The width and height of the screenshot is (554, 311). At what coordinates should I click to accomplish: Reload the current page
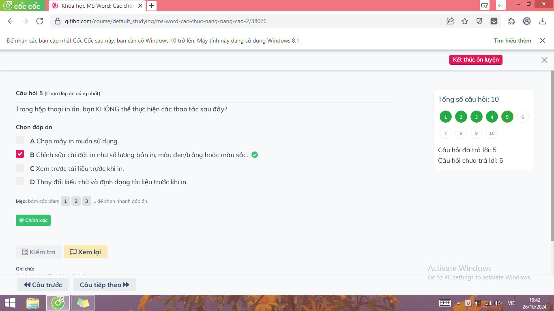(40, 21)
